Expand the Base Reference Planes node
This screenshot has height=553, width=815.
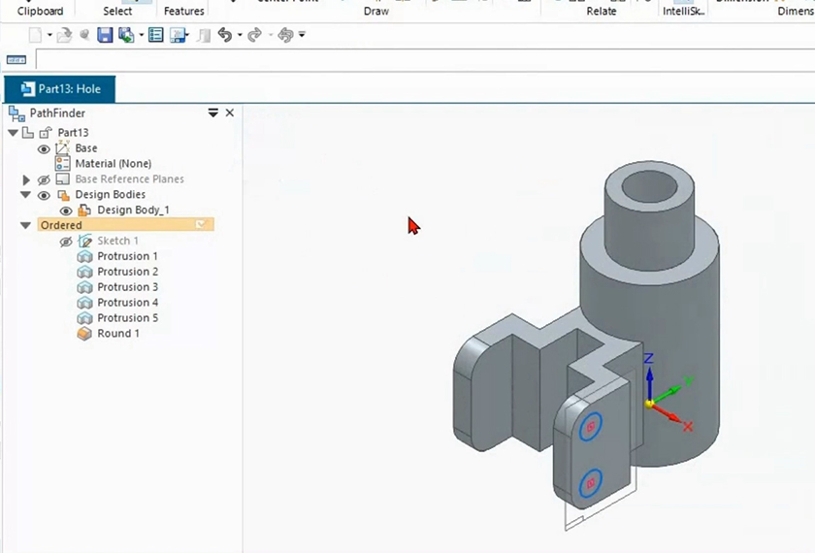[26, 179]
